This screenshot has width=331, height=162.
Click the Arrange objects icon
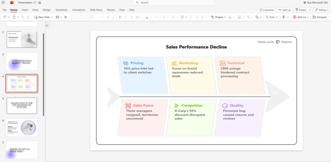pos(257,17)
